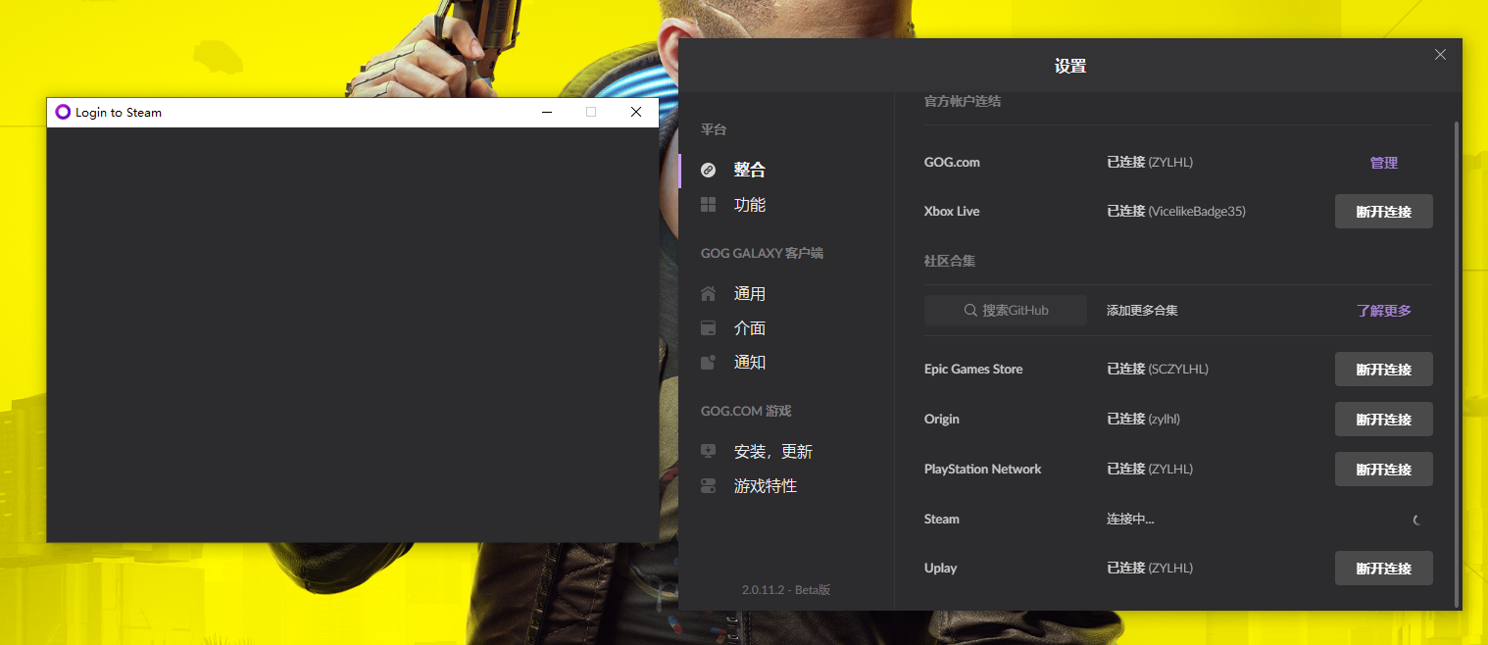Click the 游戏特性 feature toggles icon
1488x645 pixels.
tap(709, 486)
